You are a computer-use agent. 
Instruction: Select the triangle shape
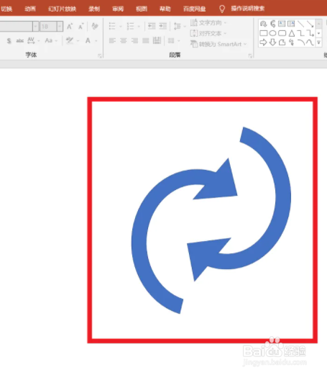[x=291, y=33]
